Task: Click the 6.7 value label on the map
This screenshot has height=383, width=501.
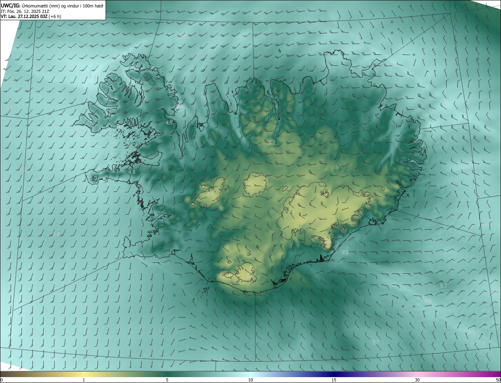Action: [444, 286]
